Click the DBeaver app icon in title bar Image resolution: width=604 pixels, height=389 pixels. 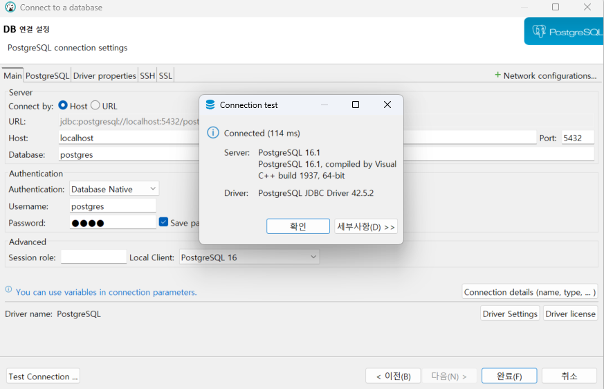[x=10, y=8]
